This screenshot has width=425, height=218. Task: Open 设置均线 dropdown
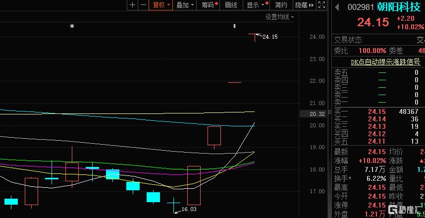279,17
